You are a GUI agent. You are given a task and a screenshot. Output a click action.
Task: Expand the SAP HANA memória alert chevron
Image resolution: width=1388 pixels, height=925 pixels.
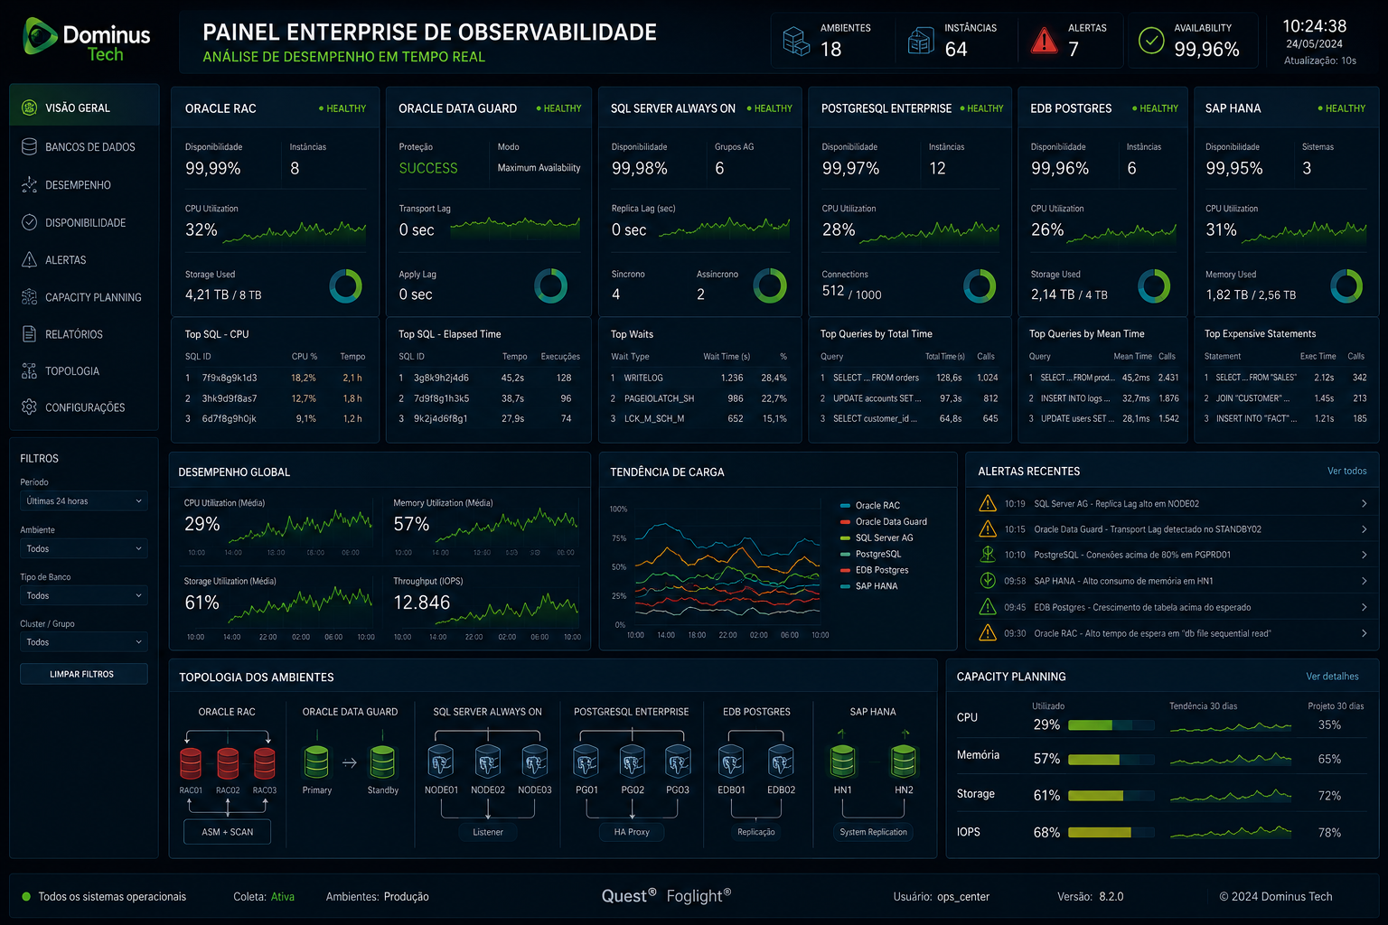tap(1364, 581)
